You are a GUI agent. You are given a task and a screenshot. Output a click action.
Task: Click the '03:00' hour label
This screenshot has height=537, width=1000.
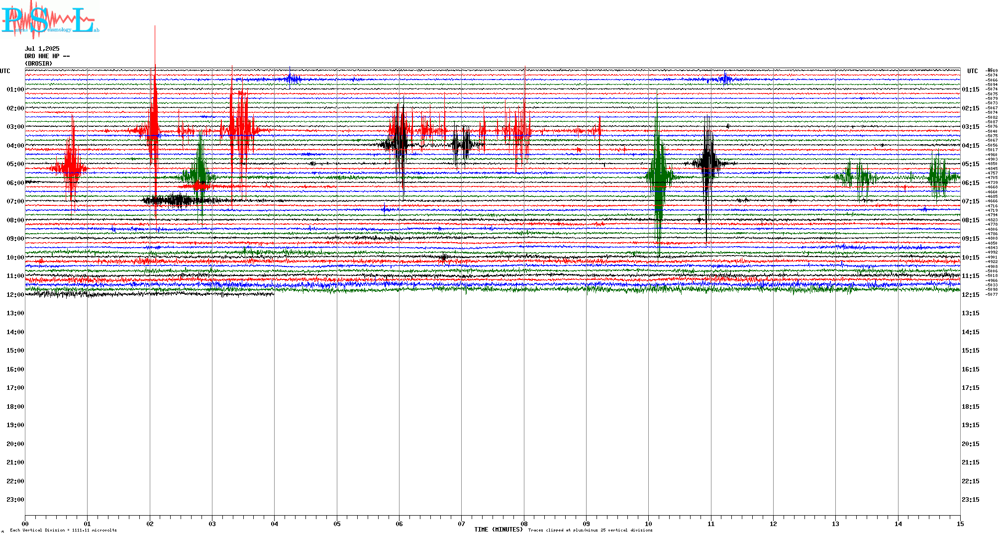coord(15,127)
